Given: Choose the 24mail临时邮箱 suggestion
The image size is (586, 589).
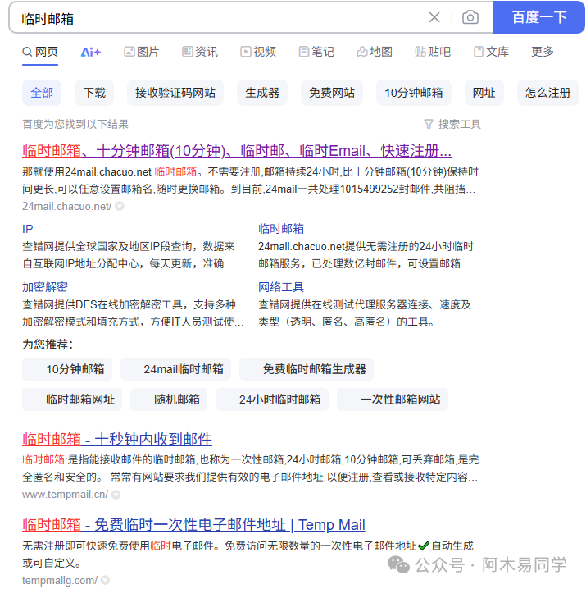Looking at the screenshot, I should point(175,369).
